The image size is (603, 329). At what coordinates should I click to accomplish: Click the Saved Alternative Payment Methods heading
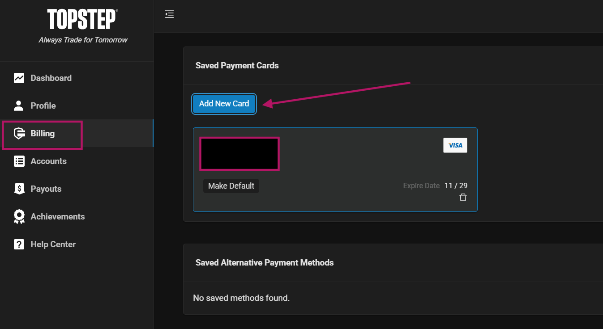coord(264,263)
